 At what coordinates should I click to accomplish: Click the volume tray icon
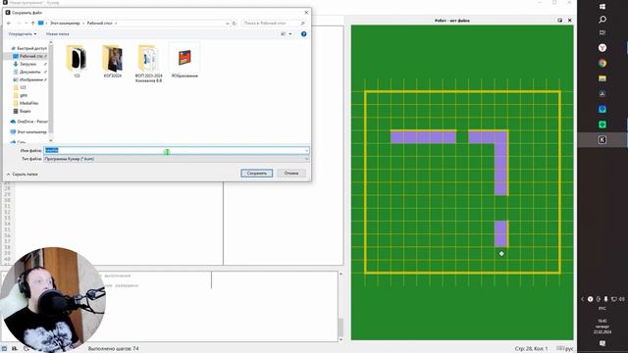[x=621, y=299]
